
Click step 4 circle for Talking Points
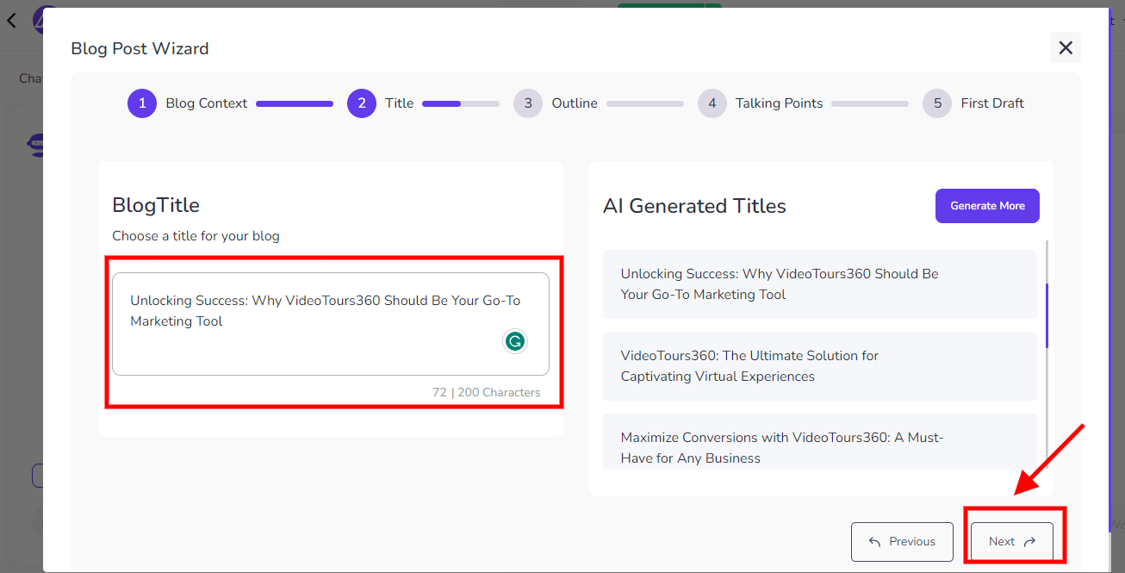[712, 103]
